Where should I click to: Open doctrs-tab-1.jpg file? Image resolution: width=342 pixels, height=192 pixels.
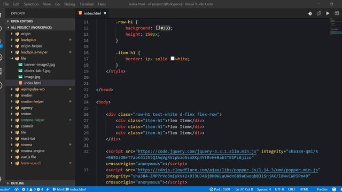[x=37, y=71]
